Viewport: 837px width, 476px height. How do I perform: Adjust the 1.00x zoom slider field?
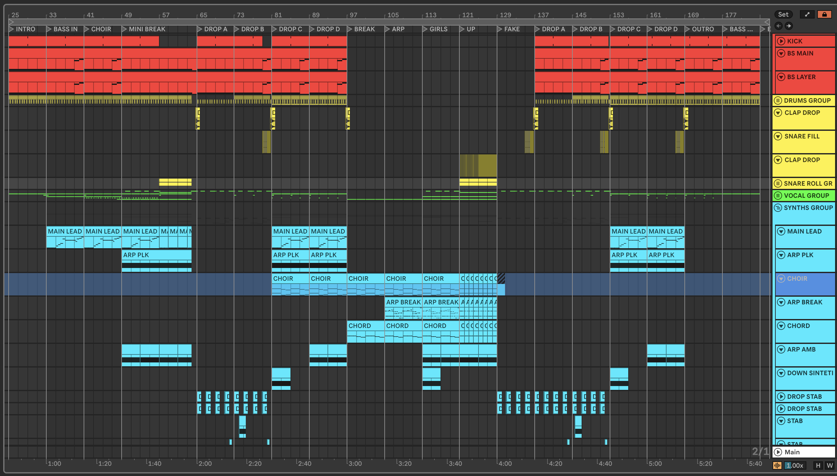pos(795,465)
